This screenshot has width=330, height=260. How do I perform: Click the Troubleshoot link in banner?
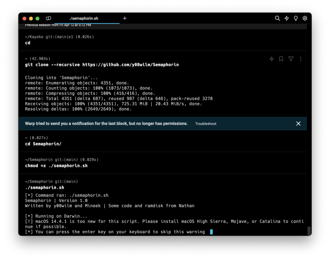[x=206, y=124]
